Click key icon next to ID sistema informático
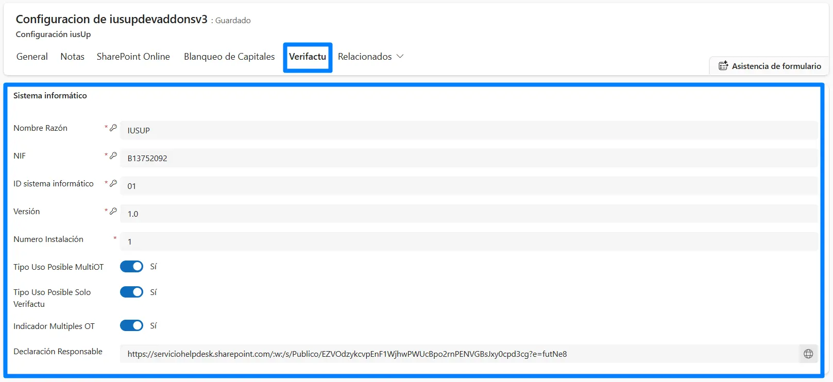Screen dimensions: 833x382 [x=113, y=183]
